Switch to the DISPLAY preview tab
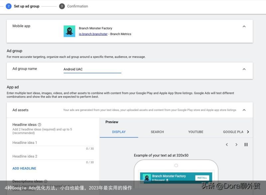266x195 pixels. pos(119,132)
